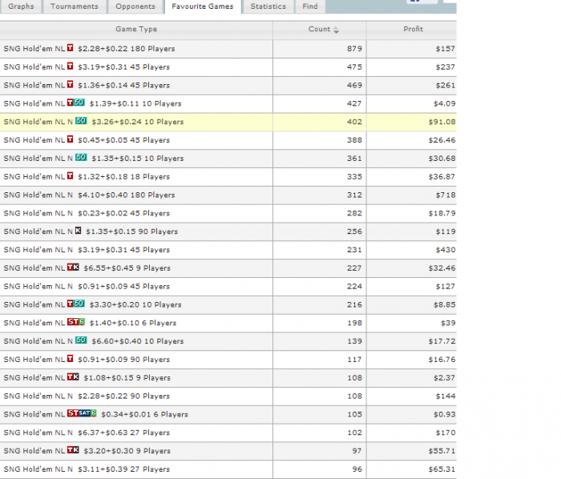The height and width of the screenshot is (479, 561).
Task: Click the profit value $157
Action: pos(446,49)
